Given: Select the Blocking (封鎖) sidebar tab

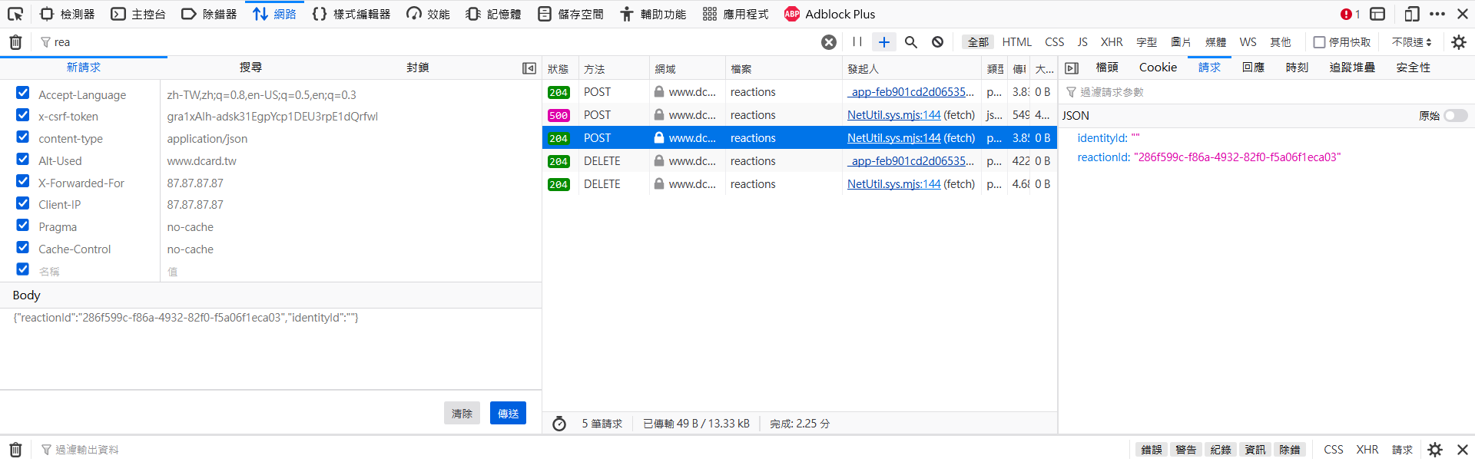Looking at the screenshot, I should point(417,68).
